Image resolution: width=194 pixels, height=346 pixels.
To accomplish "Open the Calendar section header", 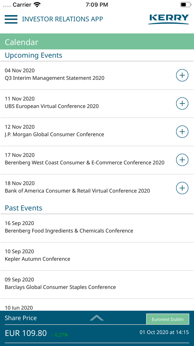I will [x=21, y=42].
